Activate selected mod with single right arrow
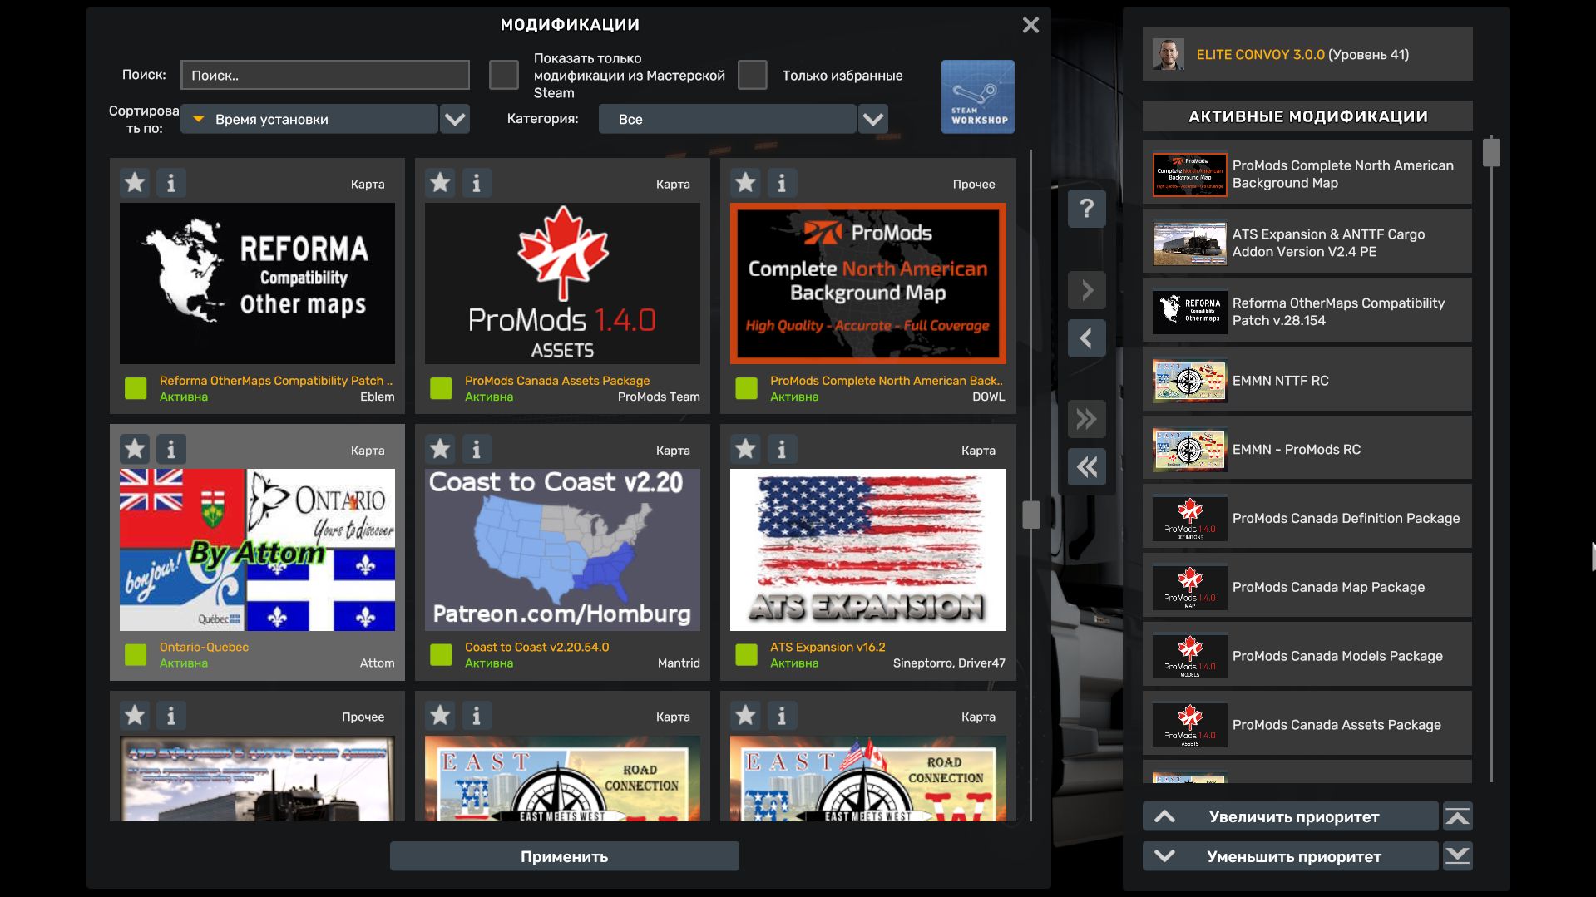Image resolution: width=1596 pixels, height=897 pixels. [1086, 290]
